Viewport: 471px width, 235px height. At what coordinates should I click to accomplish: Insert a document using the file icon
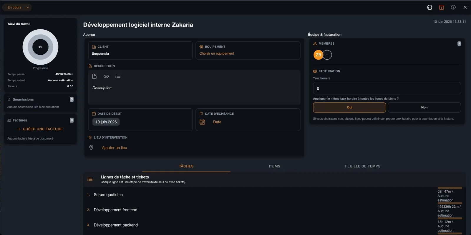click(94, 76)
